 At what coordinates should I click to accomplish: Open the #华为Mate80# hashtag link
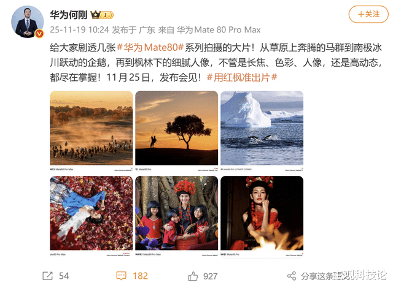point(150,47)
